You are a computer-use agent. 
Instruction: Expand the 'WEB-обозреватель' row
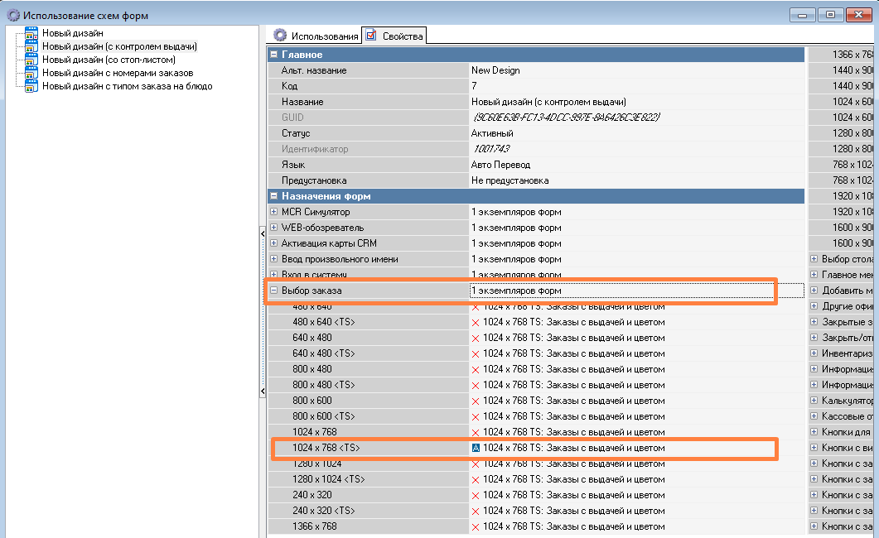click(x=274, y=228)
